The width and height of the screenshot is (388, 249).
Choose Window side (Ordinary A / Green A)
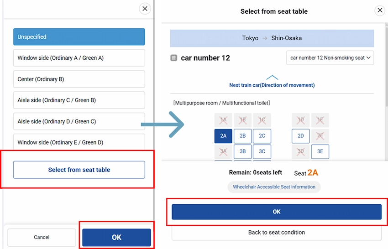[79, 58]
